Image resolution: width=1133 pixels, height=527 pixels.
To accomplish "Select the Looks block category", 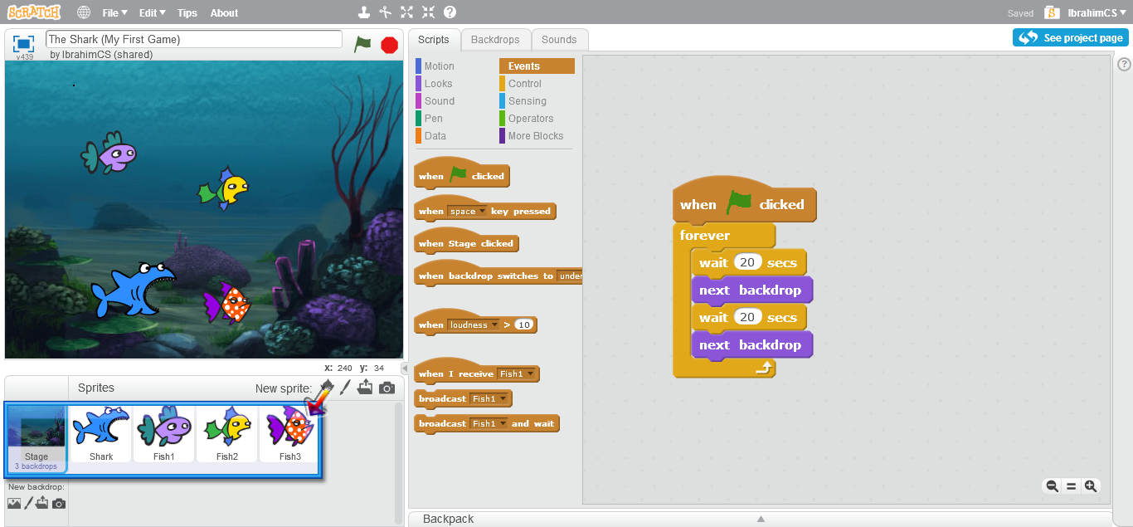I will [x=453, y=84].
